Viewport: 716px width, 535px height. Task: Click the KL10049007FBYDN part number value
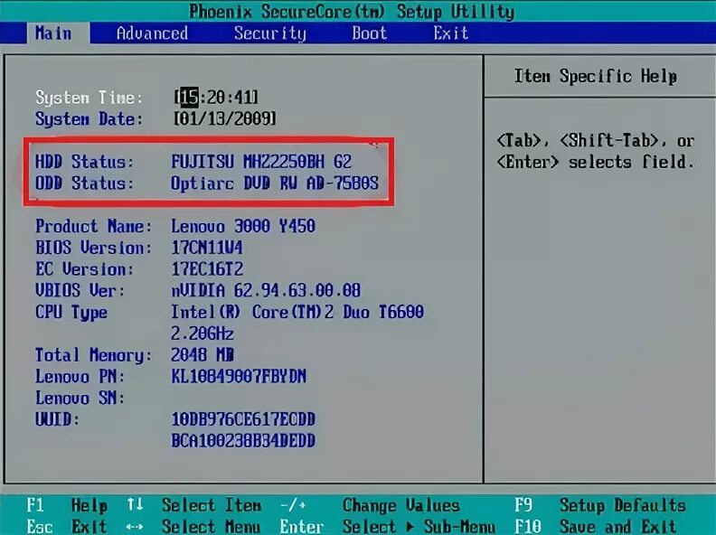point(239,376)
